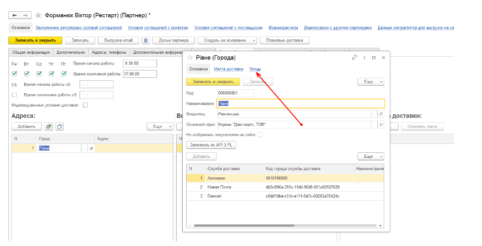Expand the Создать на основании dropdown

point(254,40)
